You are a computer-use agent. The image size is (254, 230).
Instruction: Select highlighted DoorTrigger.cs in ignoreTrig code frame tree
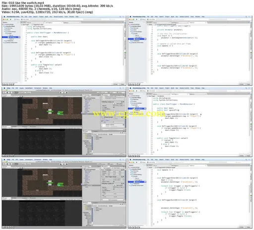pyautogui.click(x=137, y=108)
